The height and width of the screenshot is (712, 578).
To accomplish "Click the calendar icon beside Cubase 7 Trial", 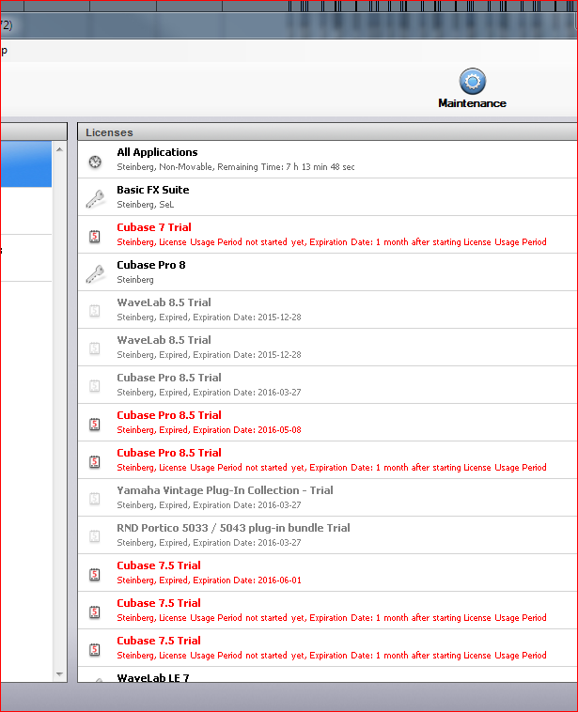I will pos(95,236).
